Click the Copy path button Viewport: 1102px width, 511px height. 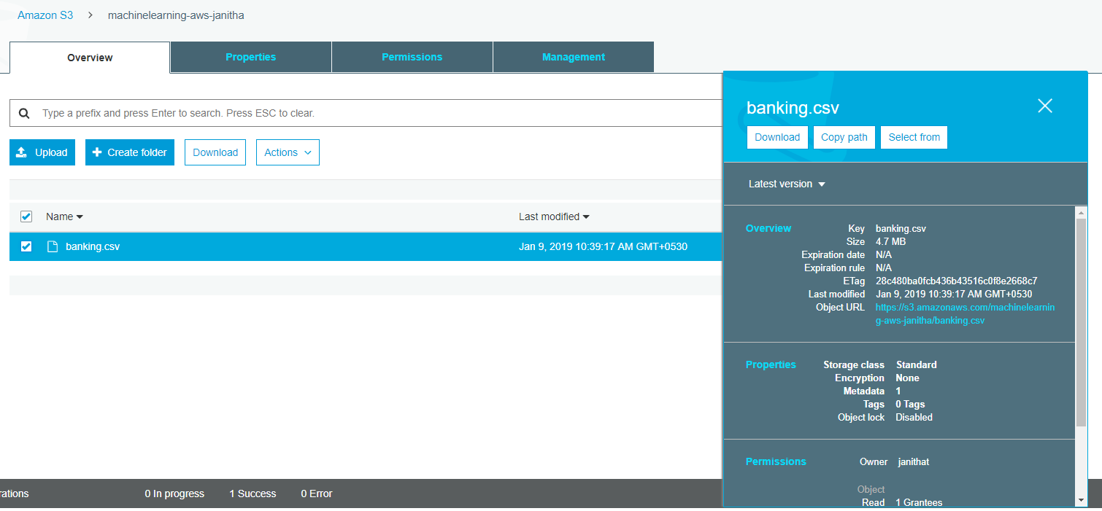tap(844, 137)
